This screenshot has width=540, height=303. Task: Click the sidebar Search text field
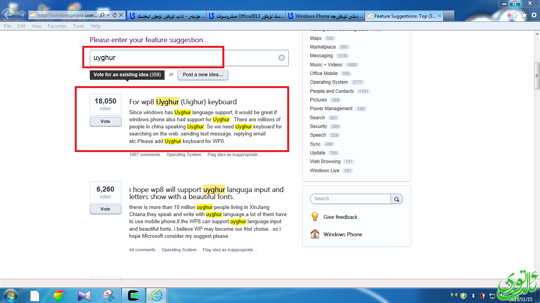351,199
